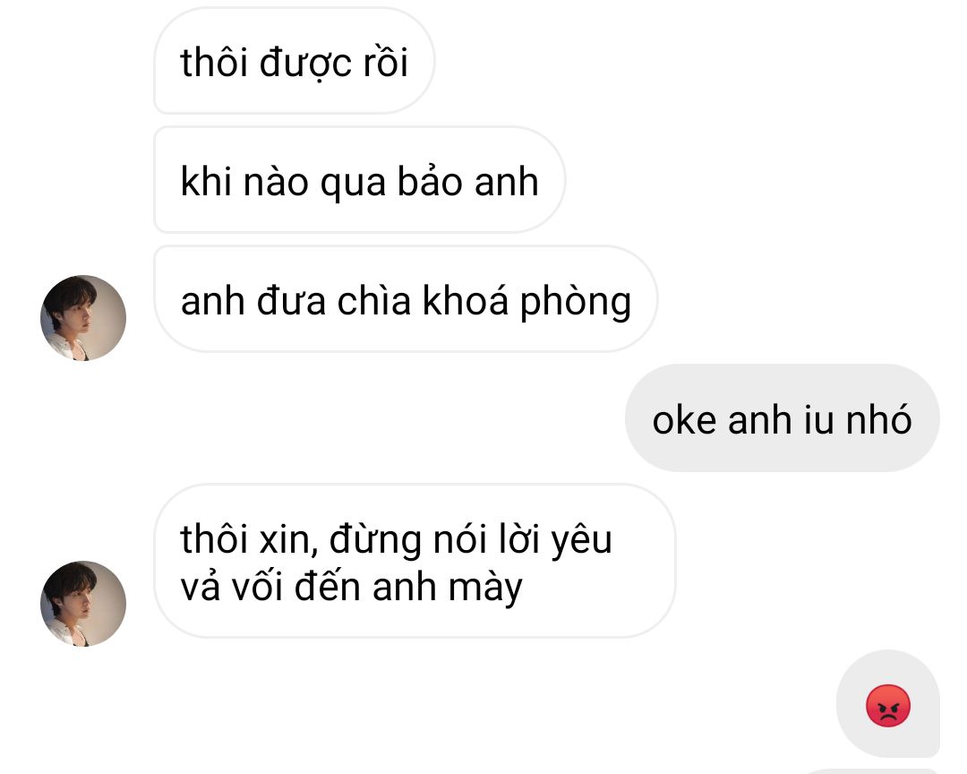Image resolution: width=967 pixels, height=774 pixels.
Task: Select the message starting with "thôi xin, đừng nói"
Action: tap(415, 561)
